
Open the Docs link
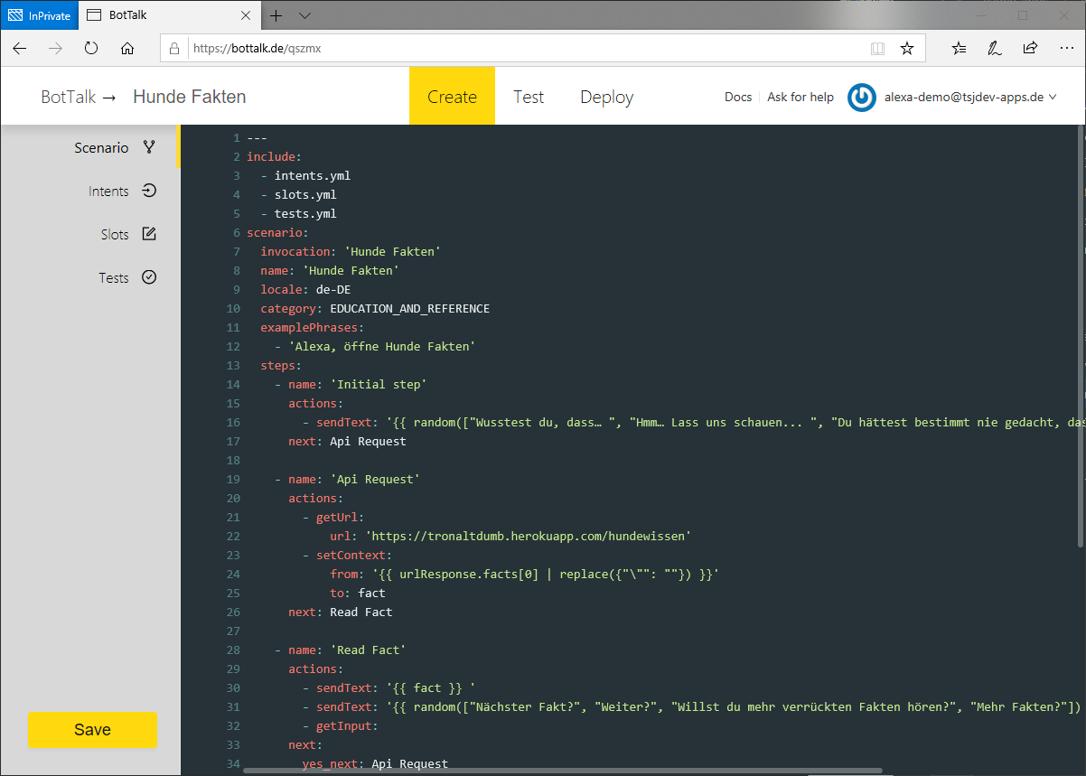point(737,98)
